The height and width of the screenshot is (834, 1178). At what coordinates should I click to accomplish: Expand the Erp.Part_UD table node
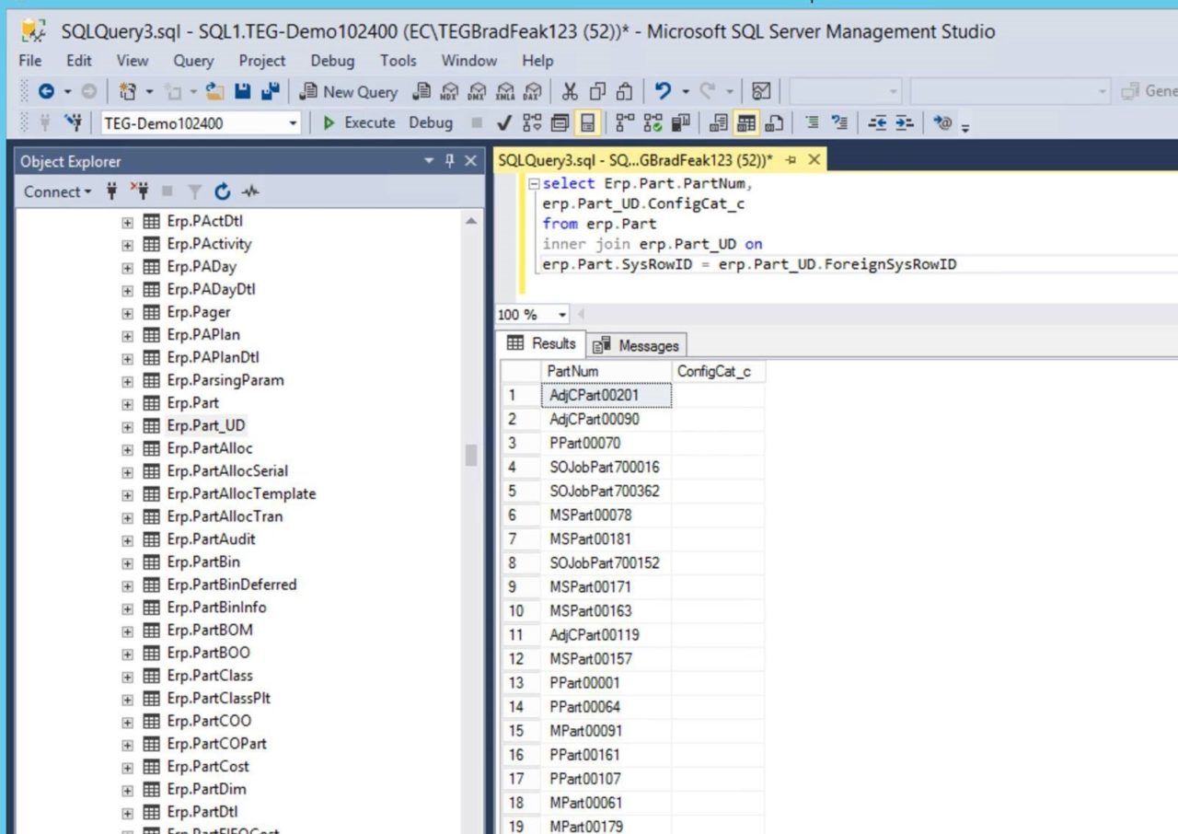(x=128, y=426)
